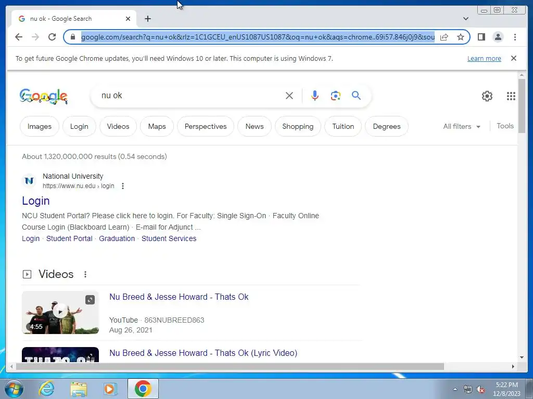This screenshot has width=533, height=399.
Task: Click the forward navigation arrow
Action: 35,37
